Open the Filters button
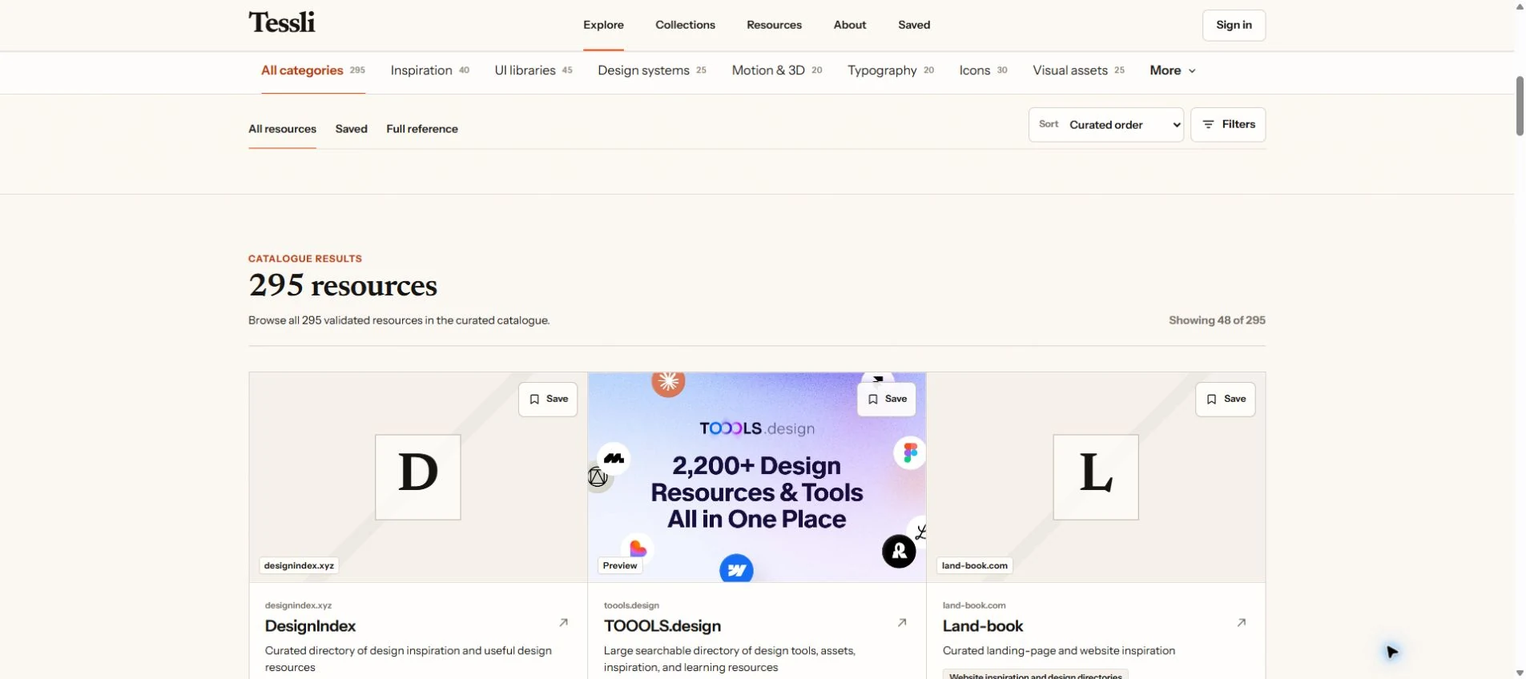This screenshot has height=679, width=1526. click(x=1228, y=125)
